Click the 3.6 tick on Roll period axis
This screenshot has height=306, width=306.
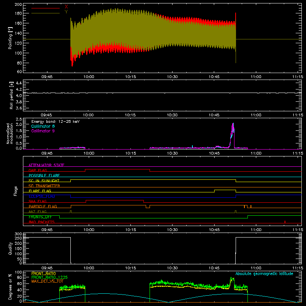click(x=19, y=108)
